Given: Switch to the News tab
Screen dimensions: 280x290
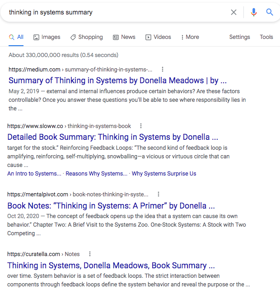Looking at the screenshot, I should (x=124, y=37).
